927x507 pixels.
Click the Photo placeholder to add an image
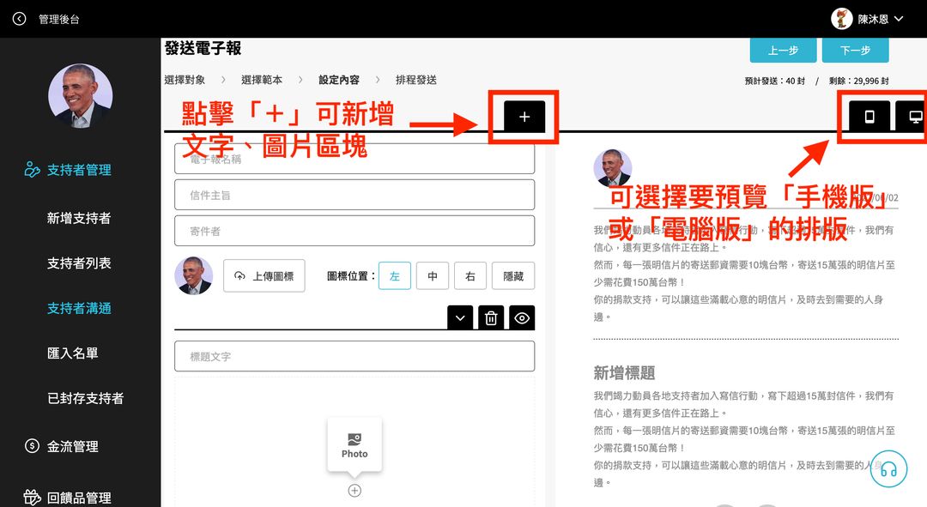pyautogui.click(x=354, y=444)
